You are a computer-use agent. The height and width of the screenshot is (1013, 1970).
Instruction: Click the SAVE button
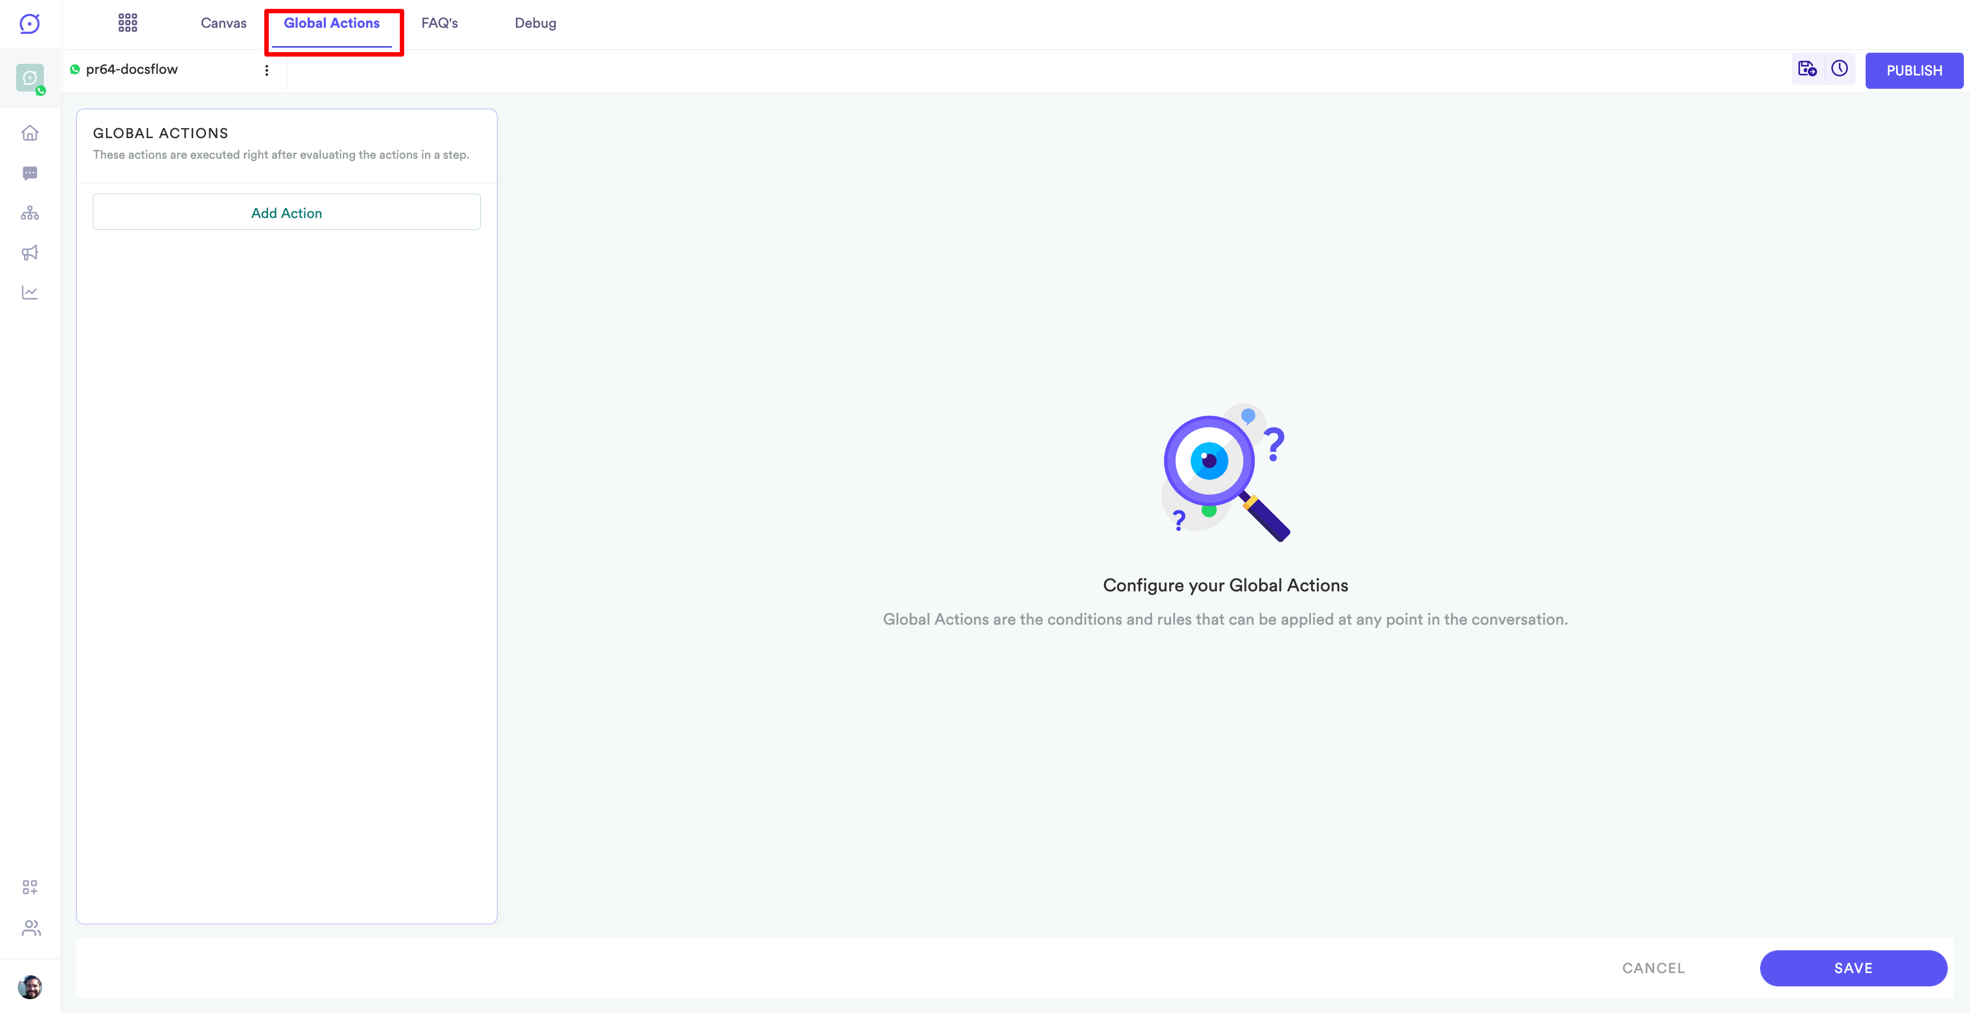[x=1852, y=968]
